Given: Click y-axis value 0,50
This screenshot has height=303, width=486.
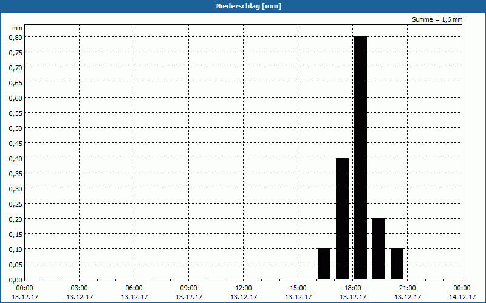Looking at the screenshot, I should 16,128.
